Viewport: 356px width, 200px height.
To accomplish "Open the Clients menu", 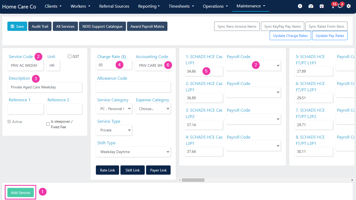I will click(x=53, y=6).
